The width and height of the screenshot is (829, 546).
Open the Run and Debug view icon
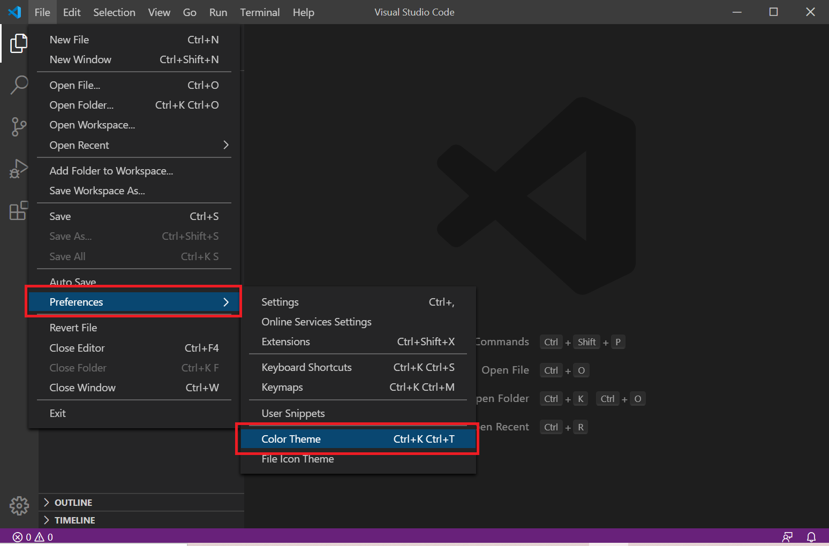click(19, 169)
